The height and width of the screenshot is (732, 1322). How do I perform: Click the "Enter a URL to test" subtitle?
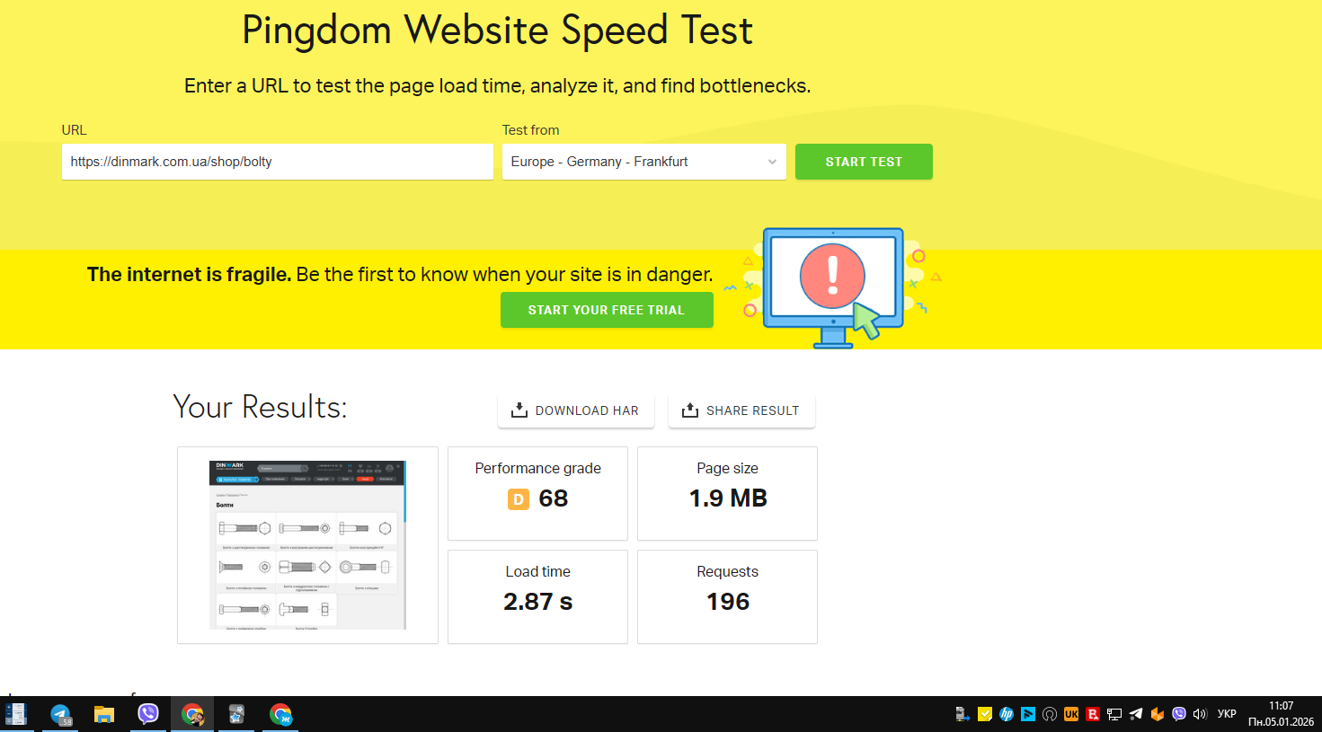point(497,86)
